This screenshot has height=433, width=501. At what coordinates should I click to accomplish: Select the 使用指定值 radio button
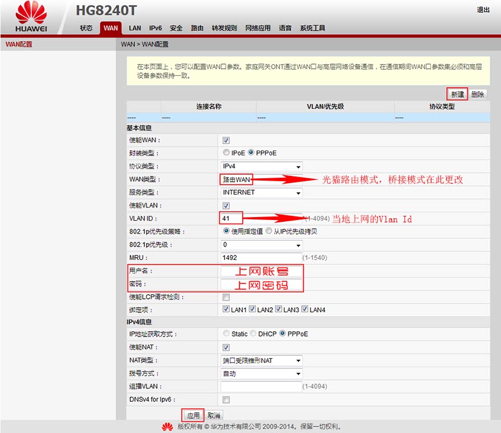pyautogui.click(x=226, y=231)
